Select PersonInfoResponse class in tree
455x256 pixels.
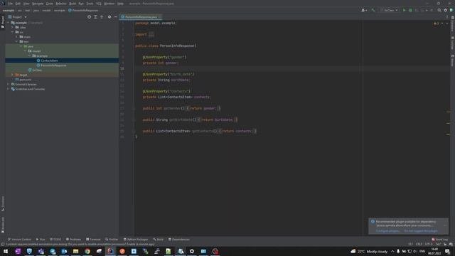(x=54, y=65)
